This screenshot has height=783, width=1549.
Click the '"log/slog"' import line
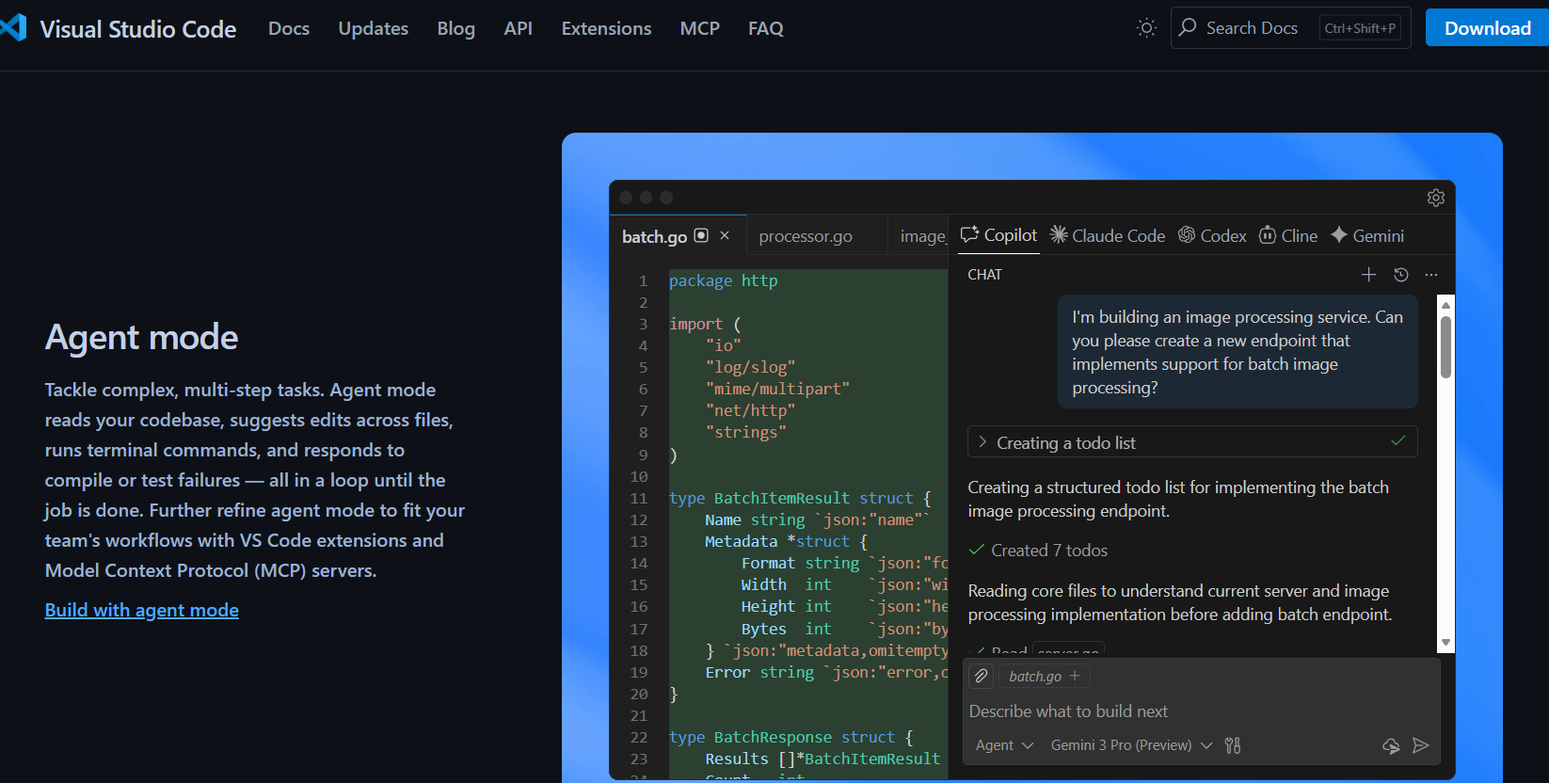(750, 367)
